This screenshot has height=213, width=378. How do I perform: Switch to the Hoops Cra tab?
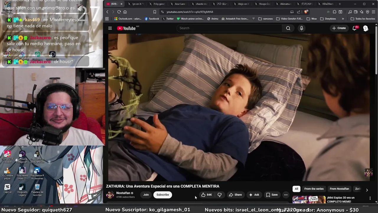pyautogui.click(x=262, y=4)
